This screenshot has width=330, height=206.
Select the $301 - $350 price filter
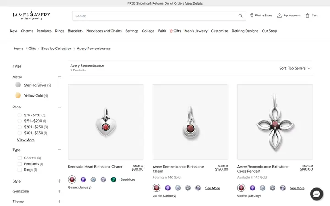(20, 133)
